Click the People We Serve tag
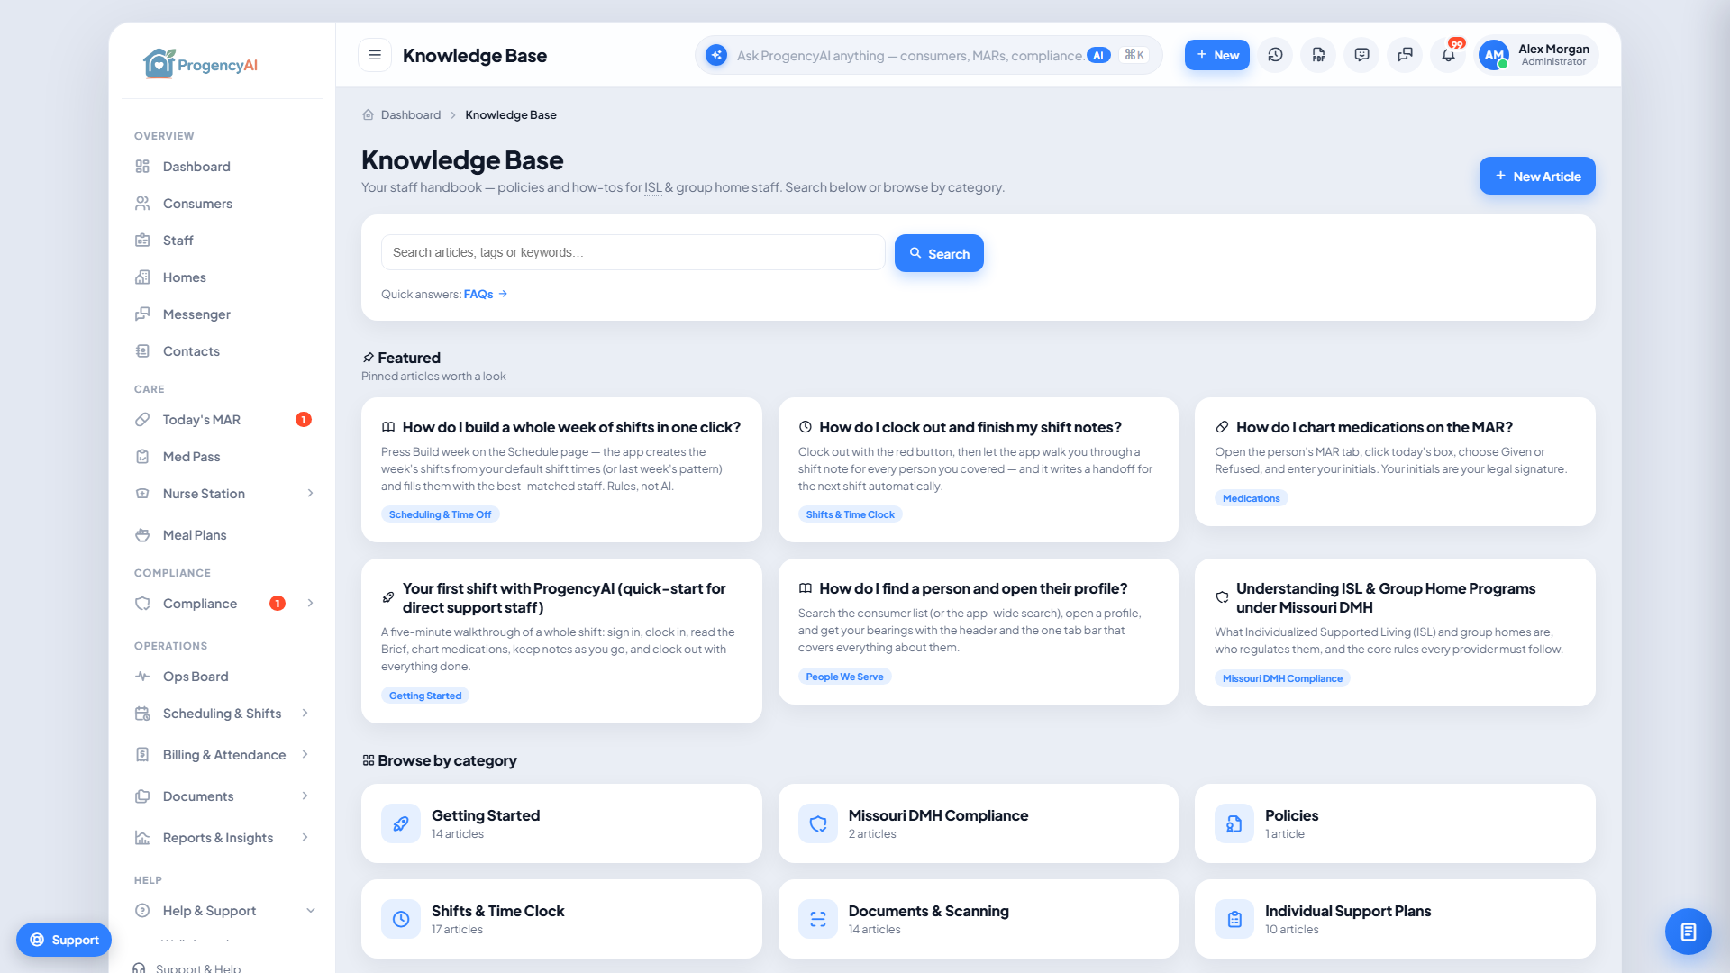The image size is (1730, 973). click(x=844, y=677)
